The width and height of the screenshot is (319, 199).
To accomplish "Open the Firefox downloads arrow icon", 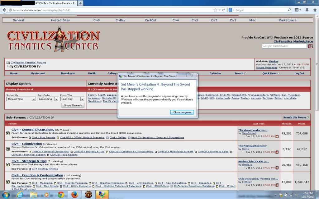I will coord(307,10).
